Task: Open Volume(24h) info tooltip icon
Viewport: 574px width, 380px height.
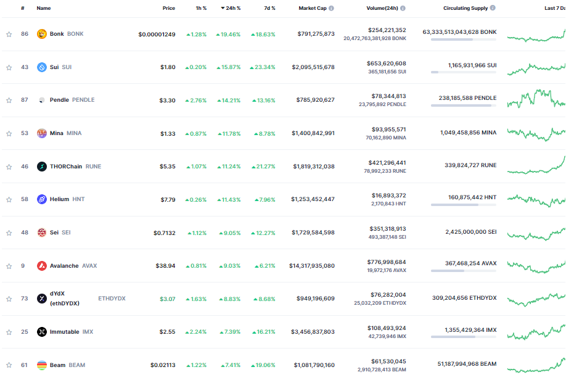Action: [403, 8]
